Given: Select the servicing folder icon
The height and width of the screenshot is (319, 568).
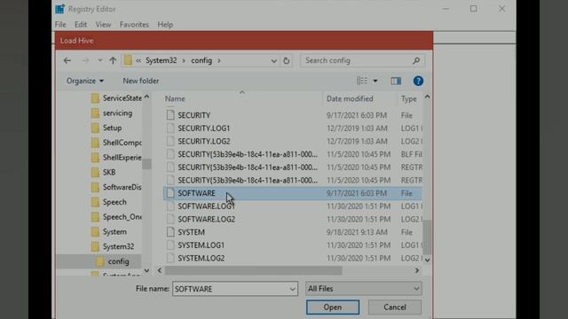Looking at the screenshot, I should (x=95, y=113).
